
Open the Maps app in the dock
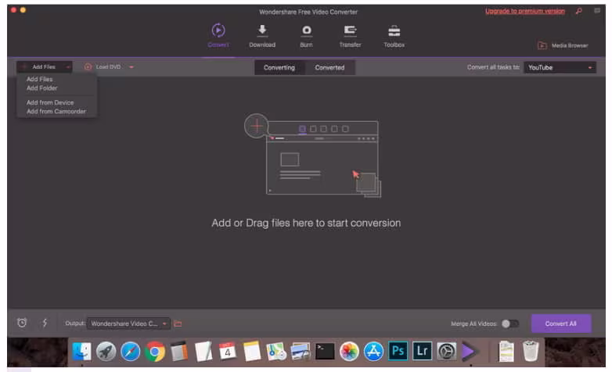tap(276, 352)
